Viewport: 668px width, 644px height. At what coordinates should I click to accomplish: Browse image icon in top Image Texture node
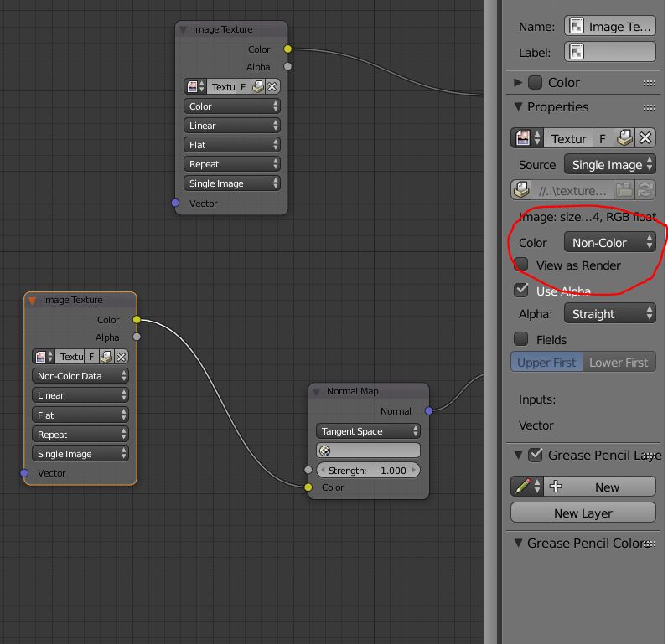pyautogui.click(x=195, y=86)
